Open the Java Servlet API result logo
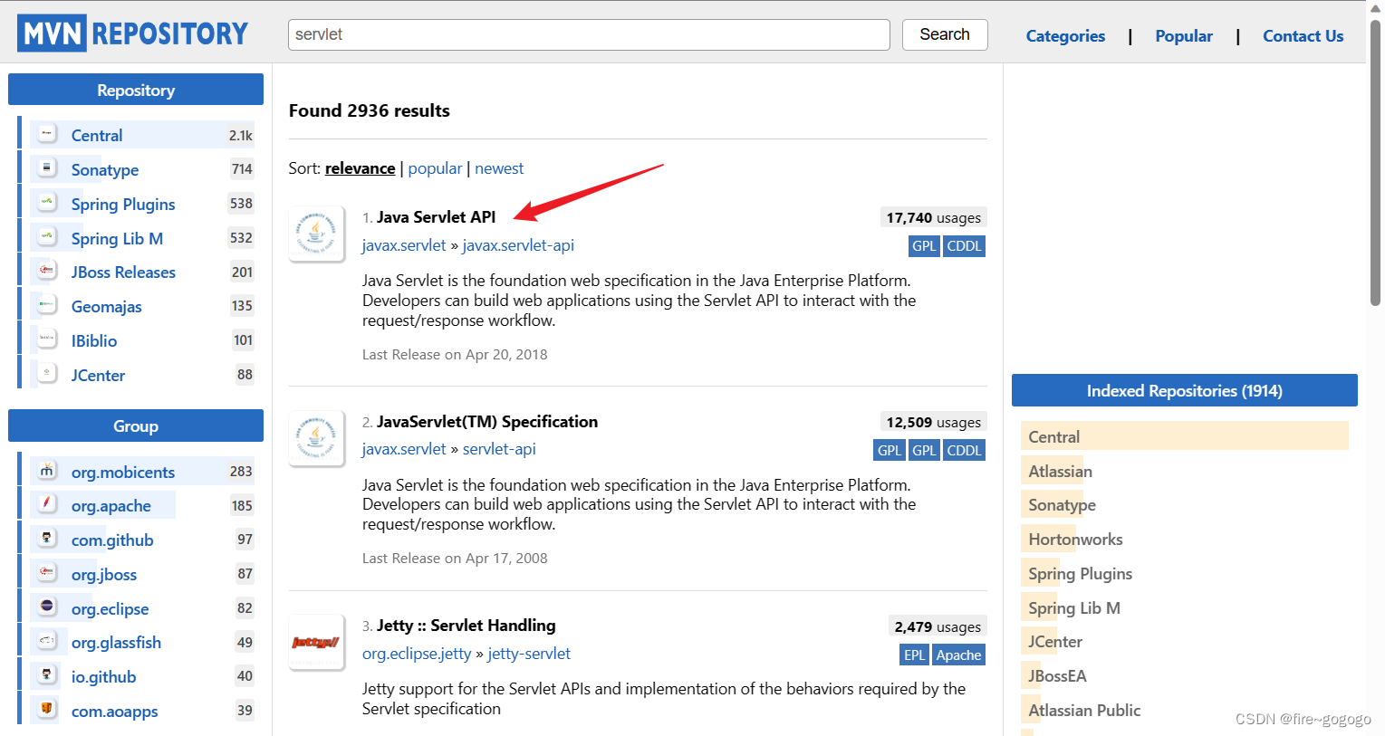The width and height of the screenshot is (1385, 736). (316, 234)
